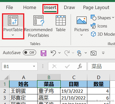Click the Select All corner triangle
115x104 pixels.
(6, 77)
